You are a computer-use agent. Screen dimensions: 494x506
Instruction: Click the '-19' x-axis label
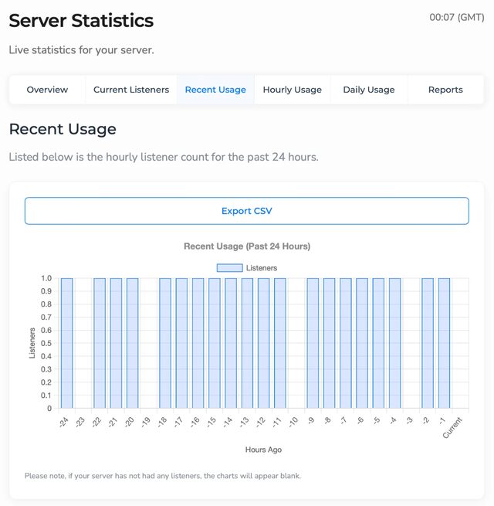pos(146,422)
